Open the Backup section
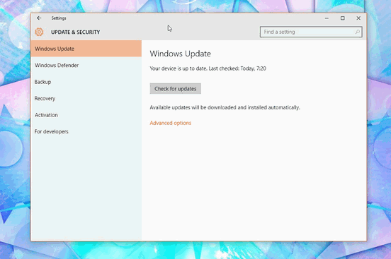The width and height of the screenshot is (391, 259). tap(86, 82)
